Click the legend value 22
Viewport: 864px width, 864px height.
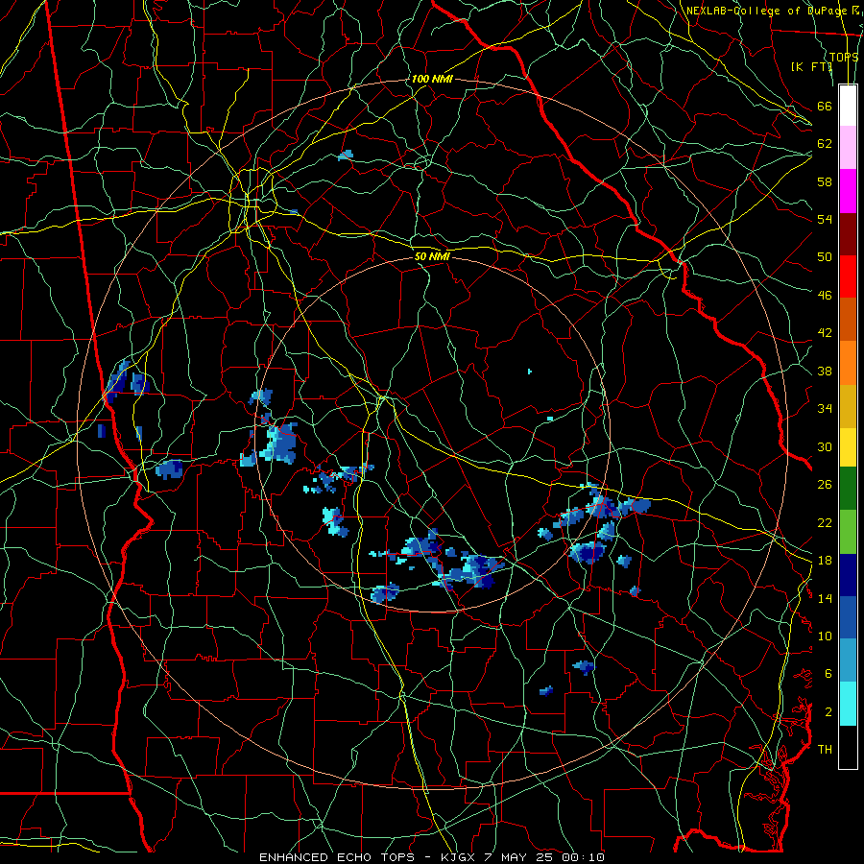point(825,522)
